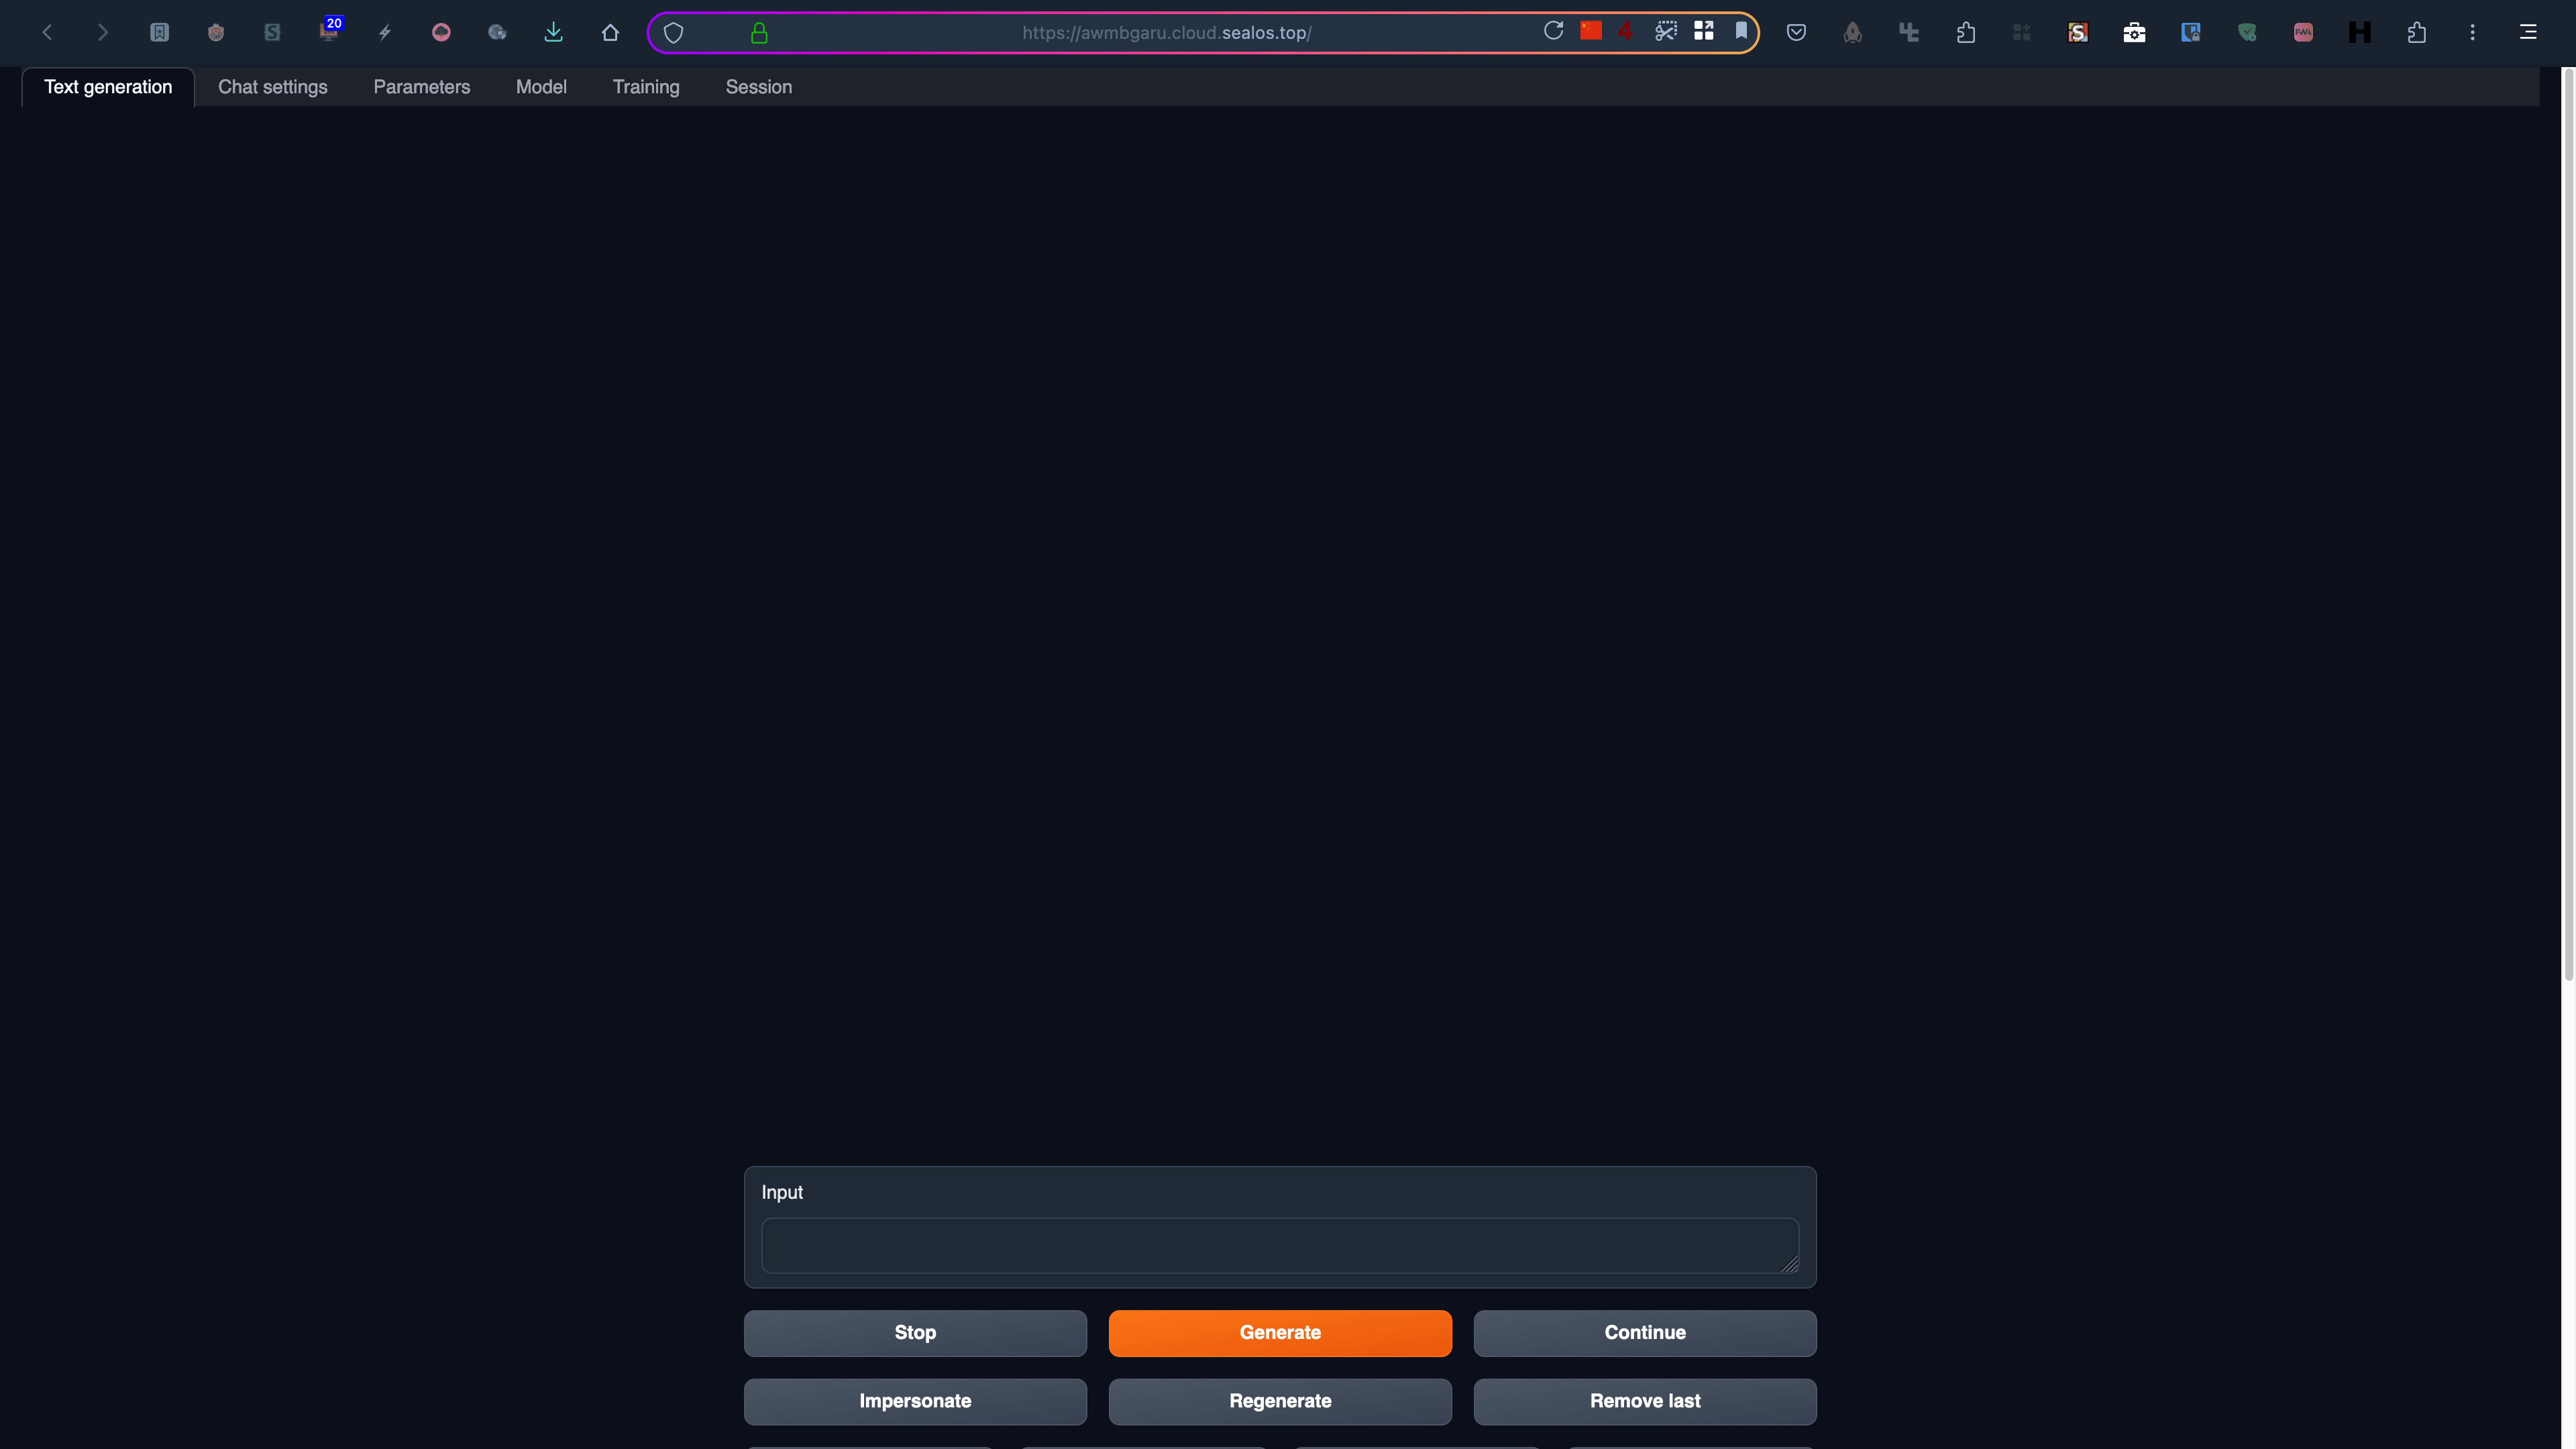The width and height of the screenshot is (2576, 1449).
Task: Go to the Session tab
Action: point(759,87)
